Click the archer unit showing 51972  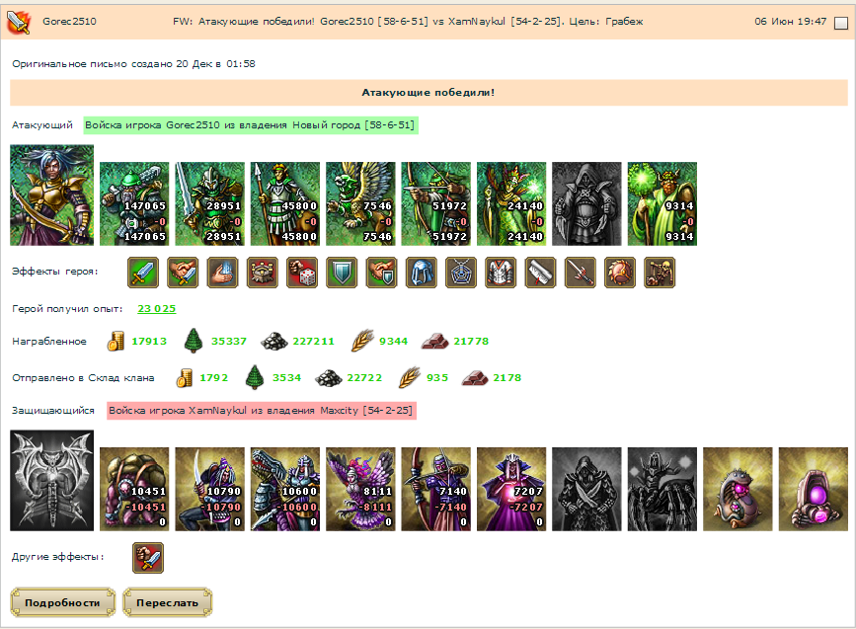(x=436, y=203)
